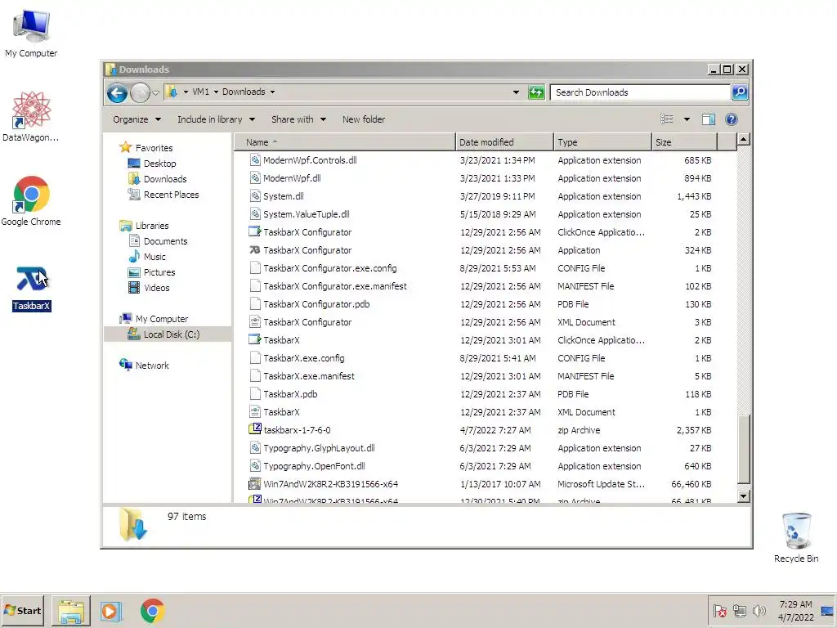837x628 pixels.
Task: Open Include in library dropdown
Action: (216, 119)
